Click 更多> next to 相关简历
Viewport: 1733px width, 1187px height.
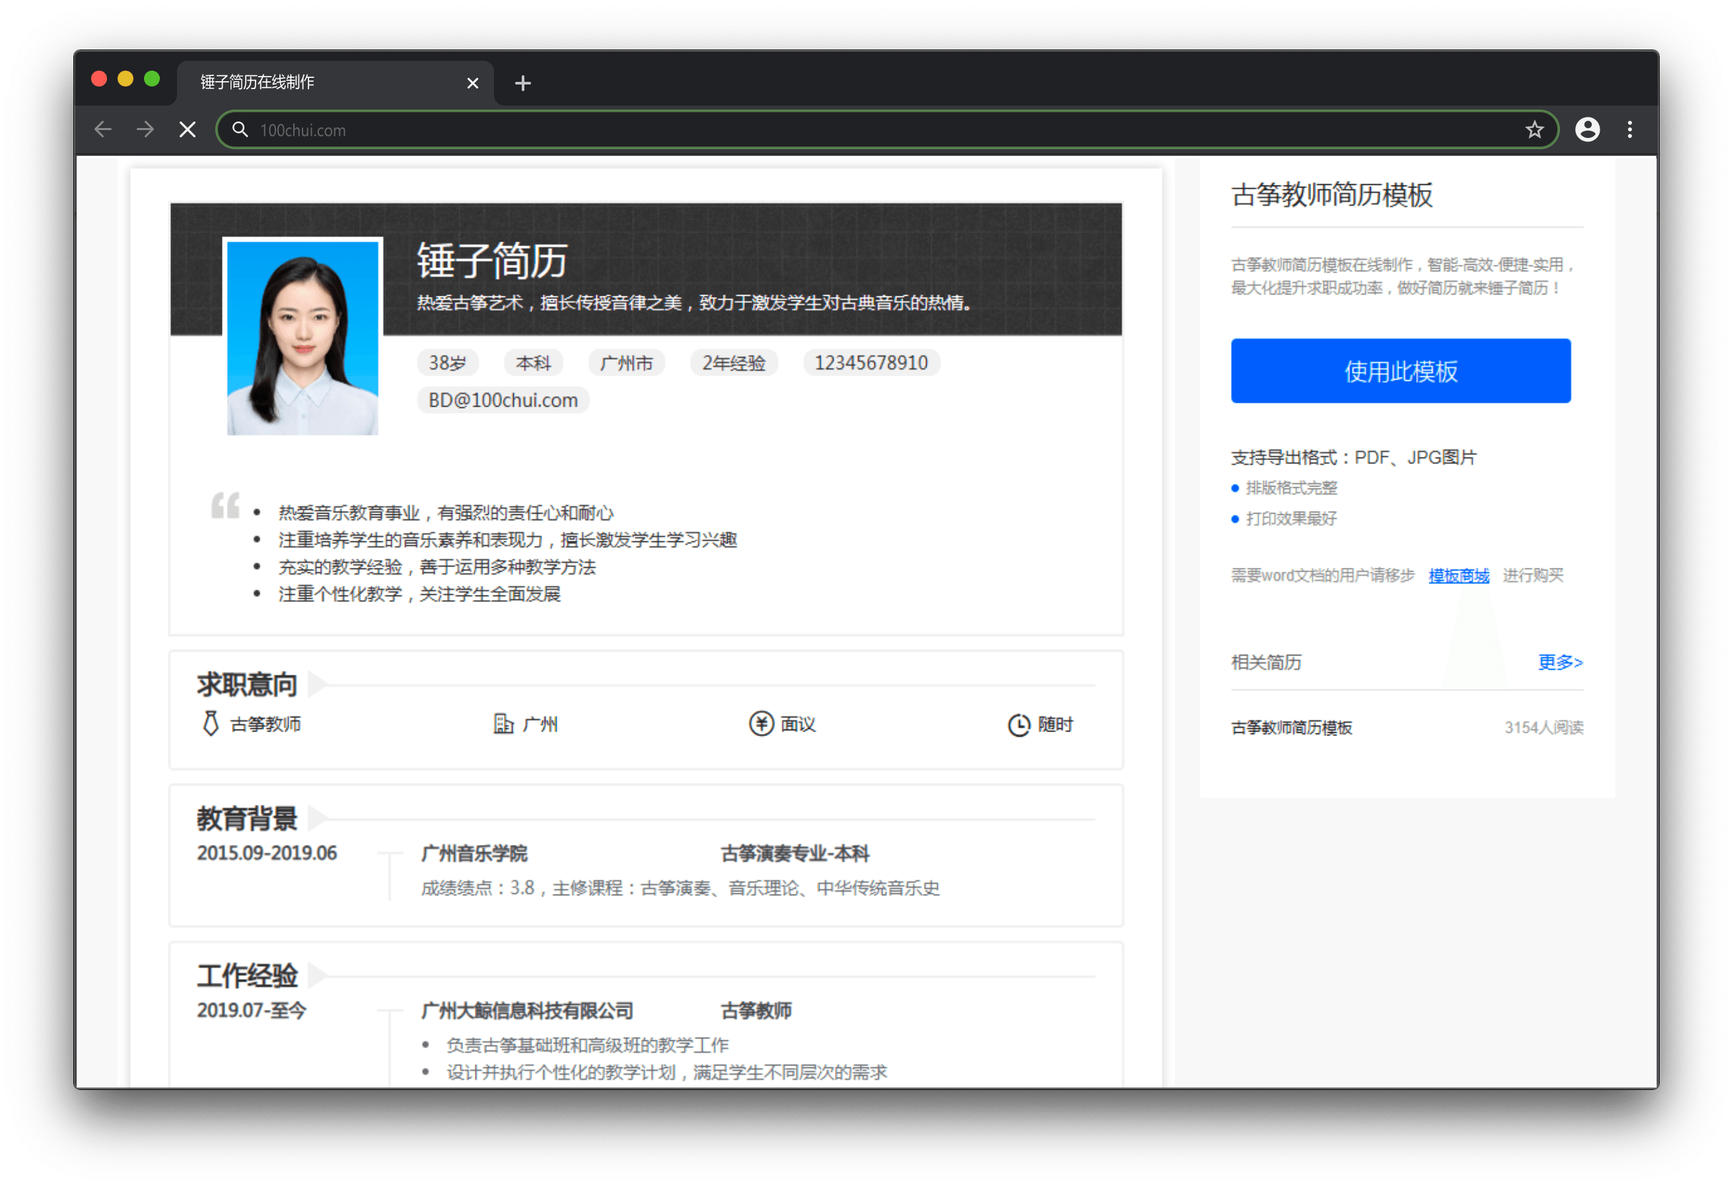[1560, 661]
